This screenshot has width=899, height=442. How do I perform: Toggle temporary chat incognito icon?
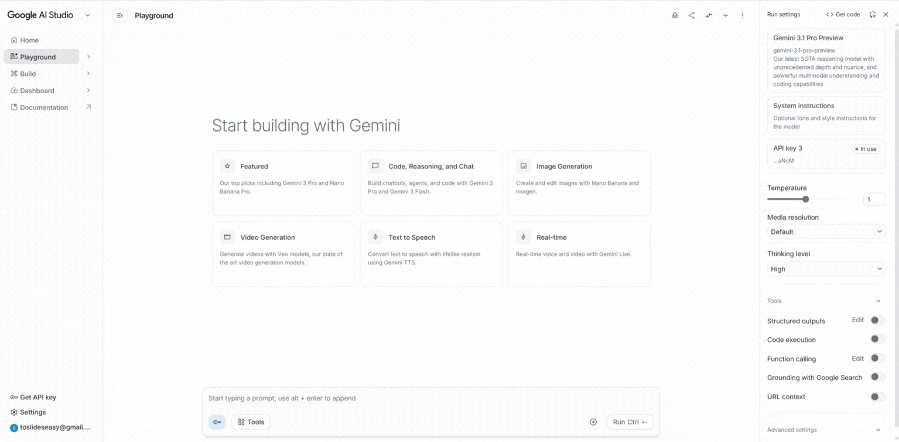675,16
